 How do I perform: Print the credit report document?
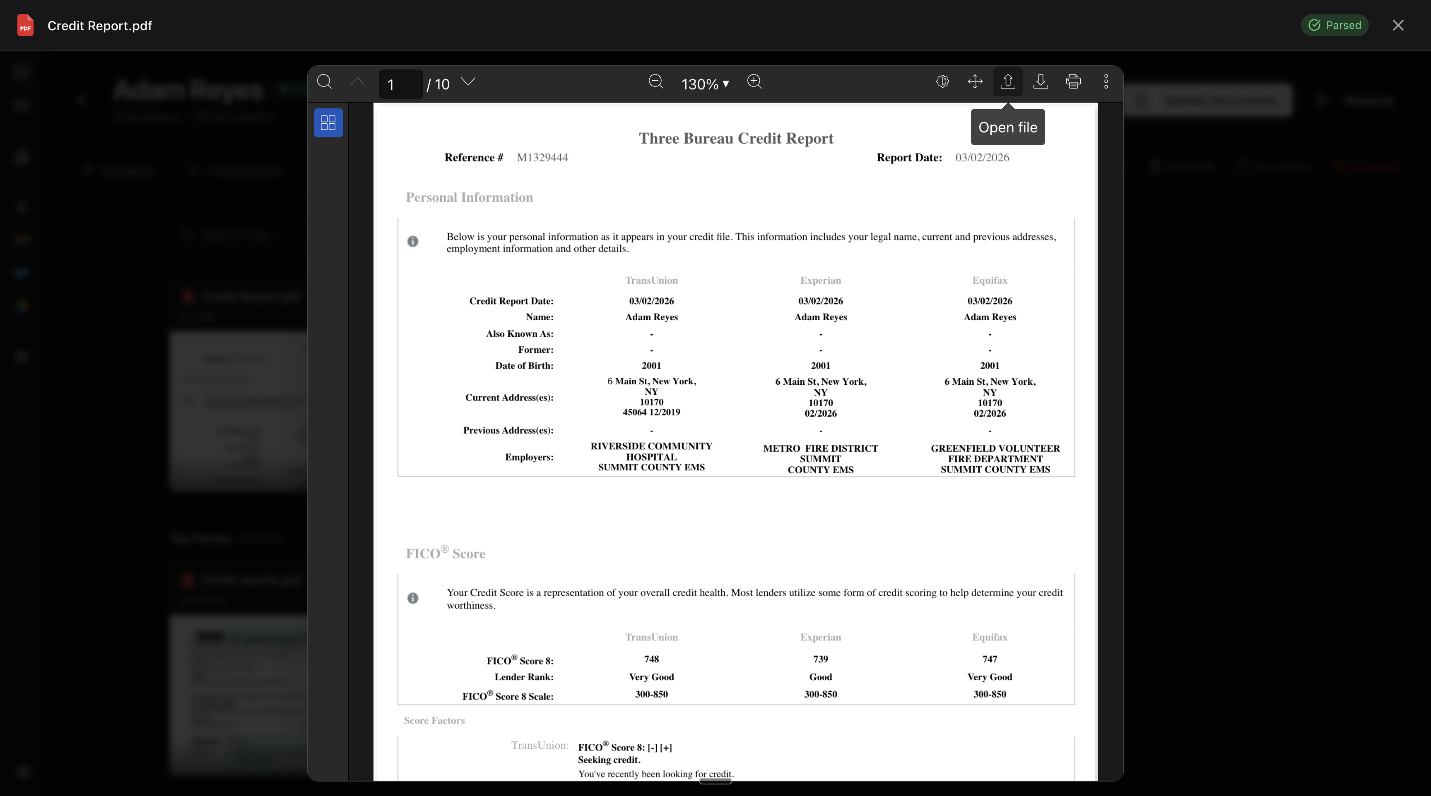click(1073, 82)
